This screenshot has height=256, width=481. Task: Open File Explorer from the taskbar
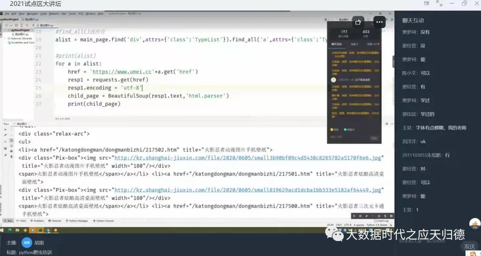click(x=17, y=230)
